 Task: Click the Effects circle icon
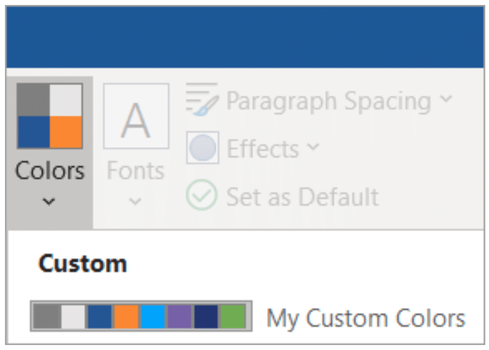202,147
